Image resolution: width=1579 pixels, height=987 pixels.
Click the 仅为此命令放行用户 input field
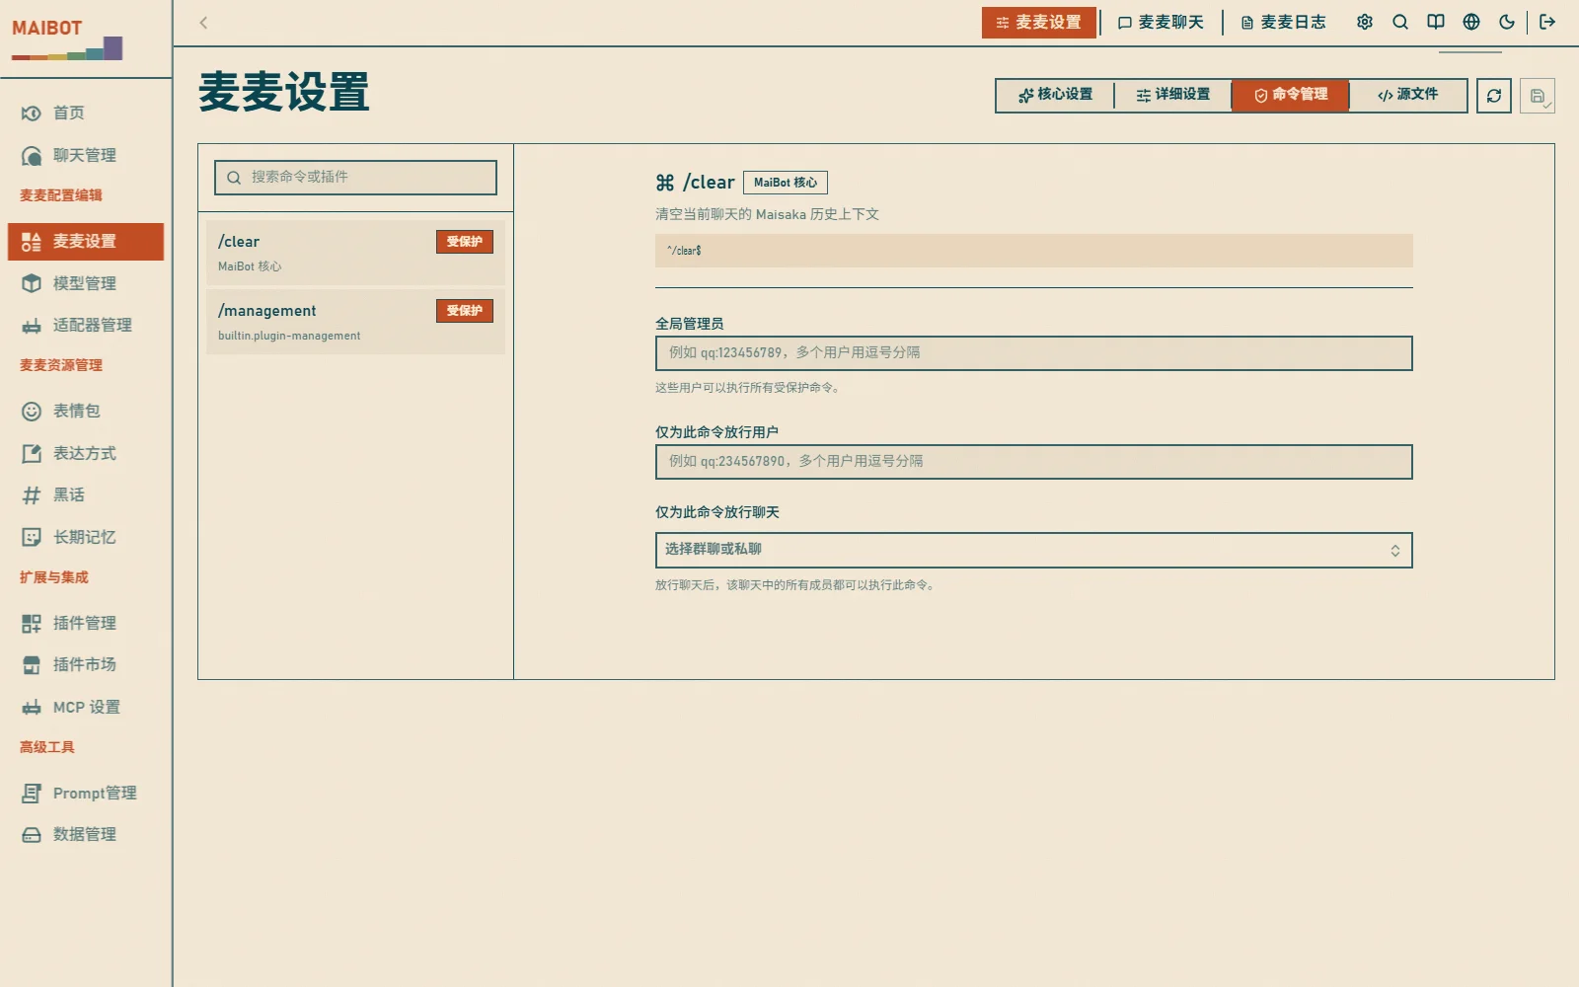(x=1033, y=462)
